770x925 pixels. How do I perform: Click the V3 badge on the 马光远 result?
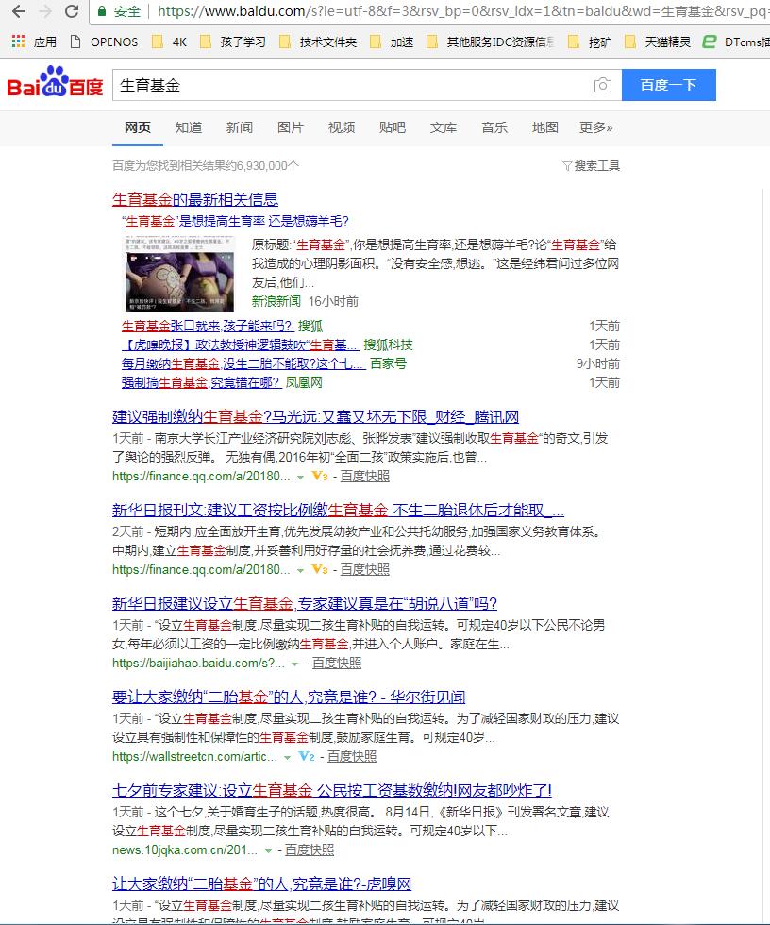320,476
